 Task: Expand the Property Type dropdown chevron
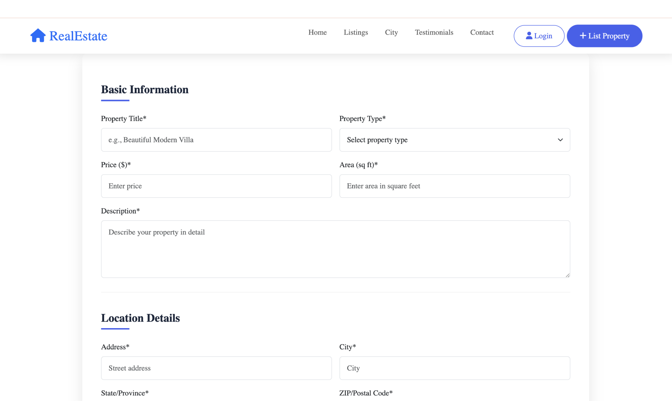tap(560, 140)
